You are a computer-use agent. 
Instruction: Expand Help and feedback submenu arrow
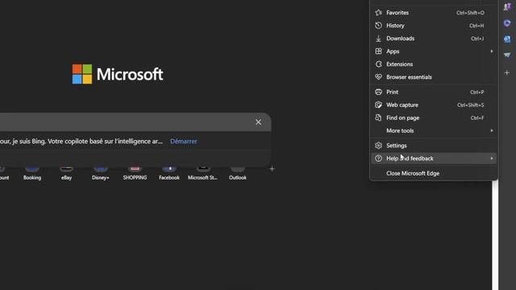(492, 159)
